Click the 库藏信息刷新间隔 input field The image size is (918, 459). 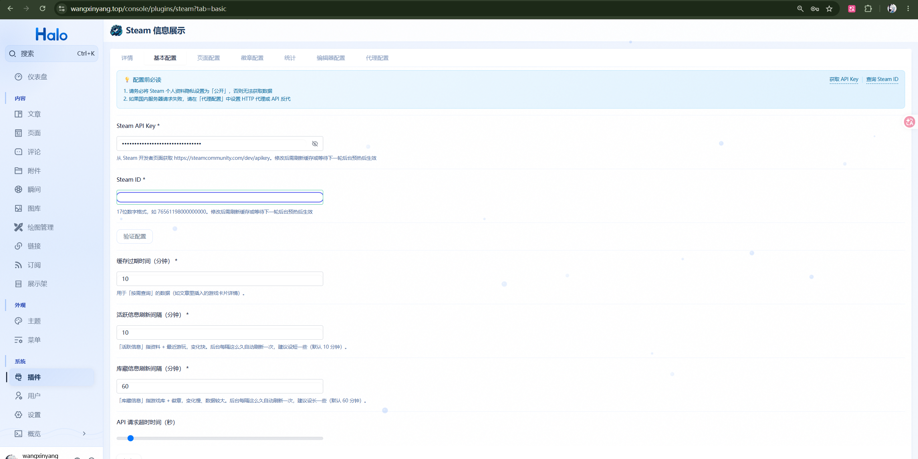220,386
